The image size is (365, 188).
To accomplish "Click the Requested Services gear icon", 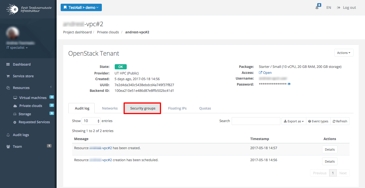I will [x=15, y=122].
